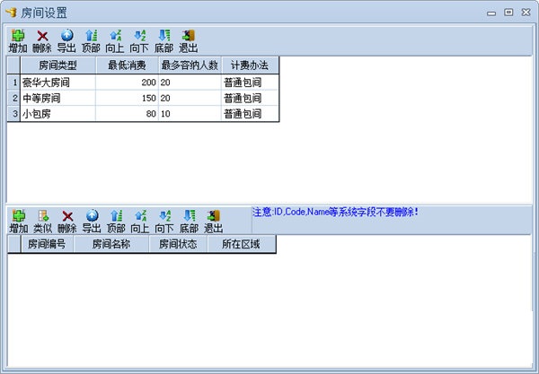
Task: Select row header number 3
Action: [13, 114]
